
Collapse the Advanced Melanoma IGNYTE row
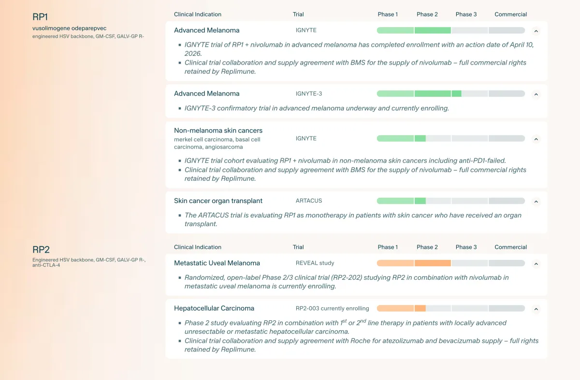tap(536, 31)
